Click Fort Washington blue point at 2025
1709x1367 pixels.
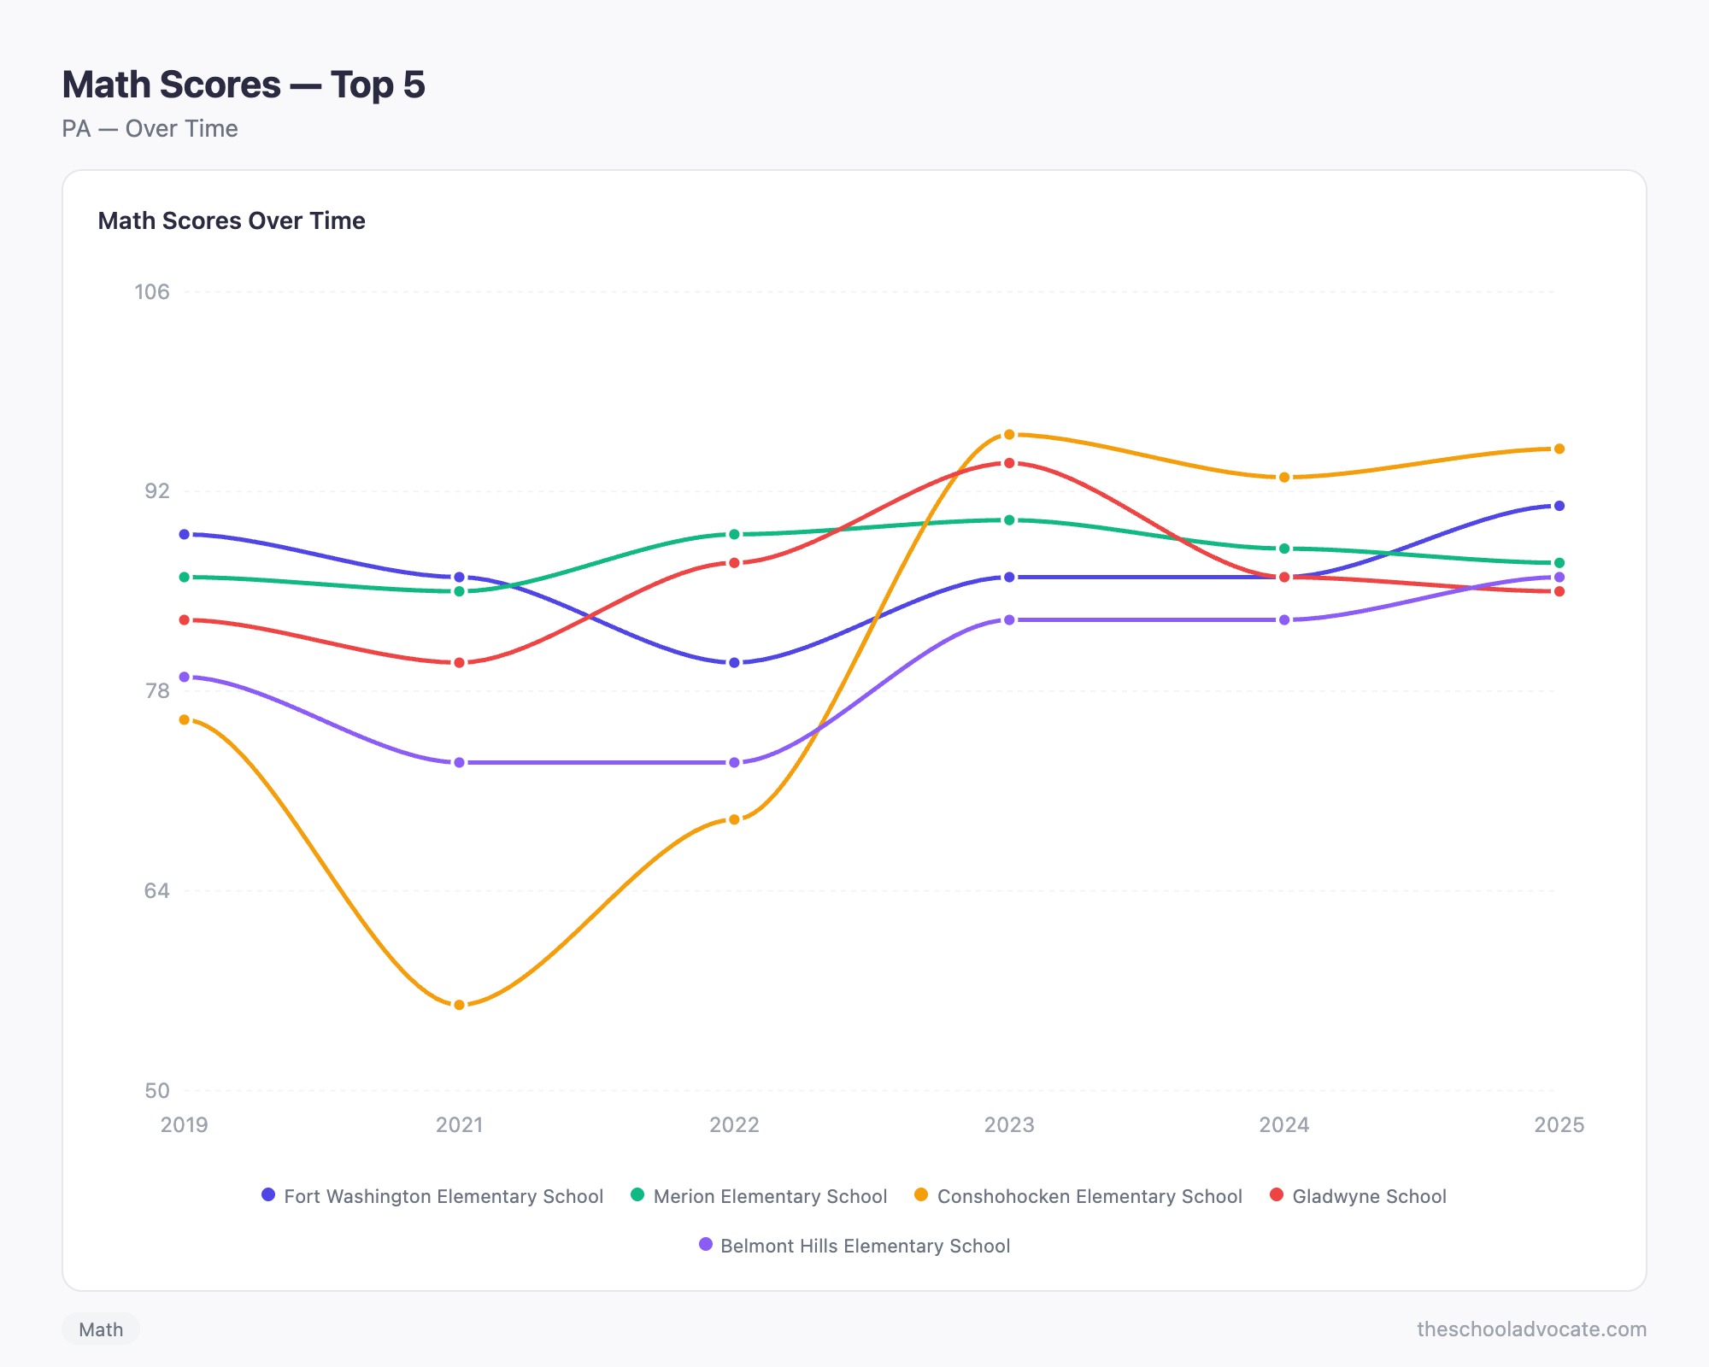tap(1559, 506)
